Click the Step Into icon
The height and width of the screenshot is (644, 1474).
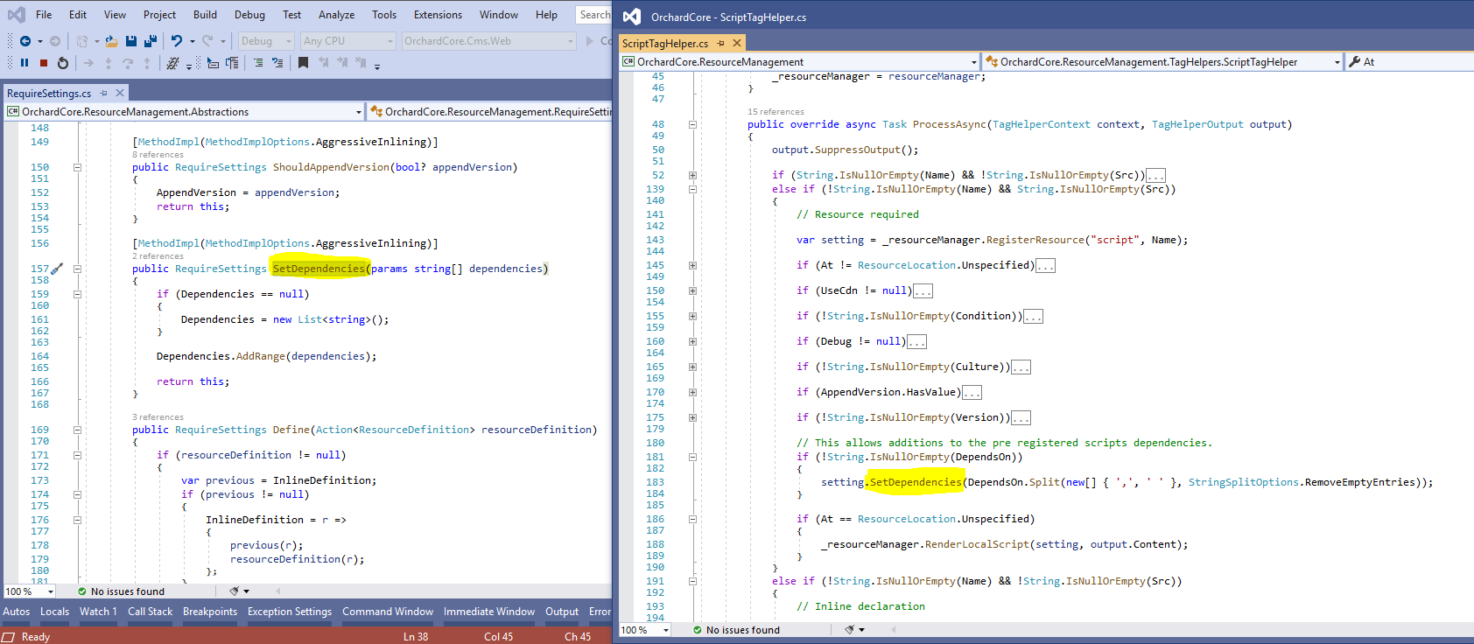(109, 63)
